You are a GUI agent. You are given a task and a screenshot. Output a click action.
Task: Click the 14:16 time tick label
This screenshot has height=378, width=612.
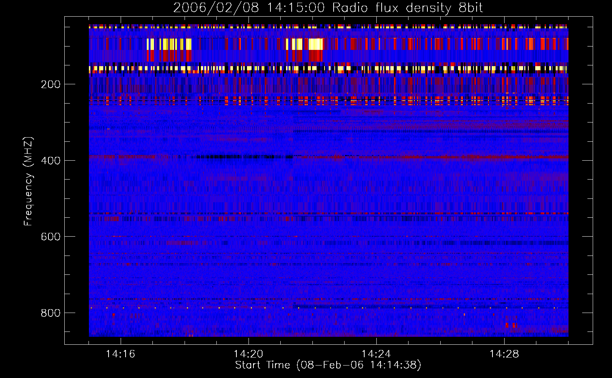click(120, 354)
